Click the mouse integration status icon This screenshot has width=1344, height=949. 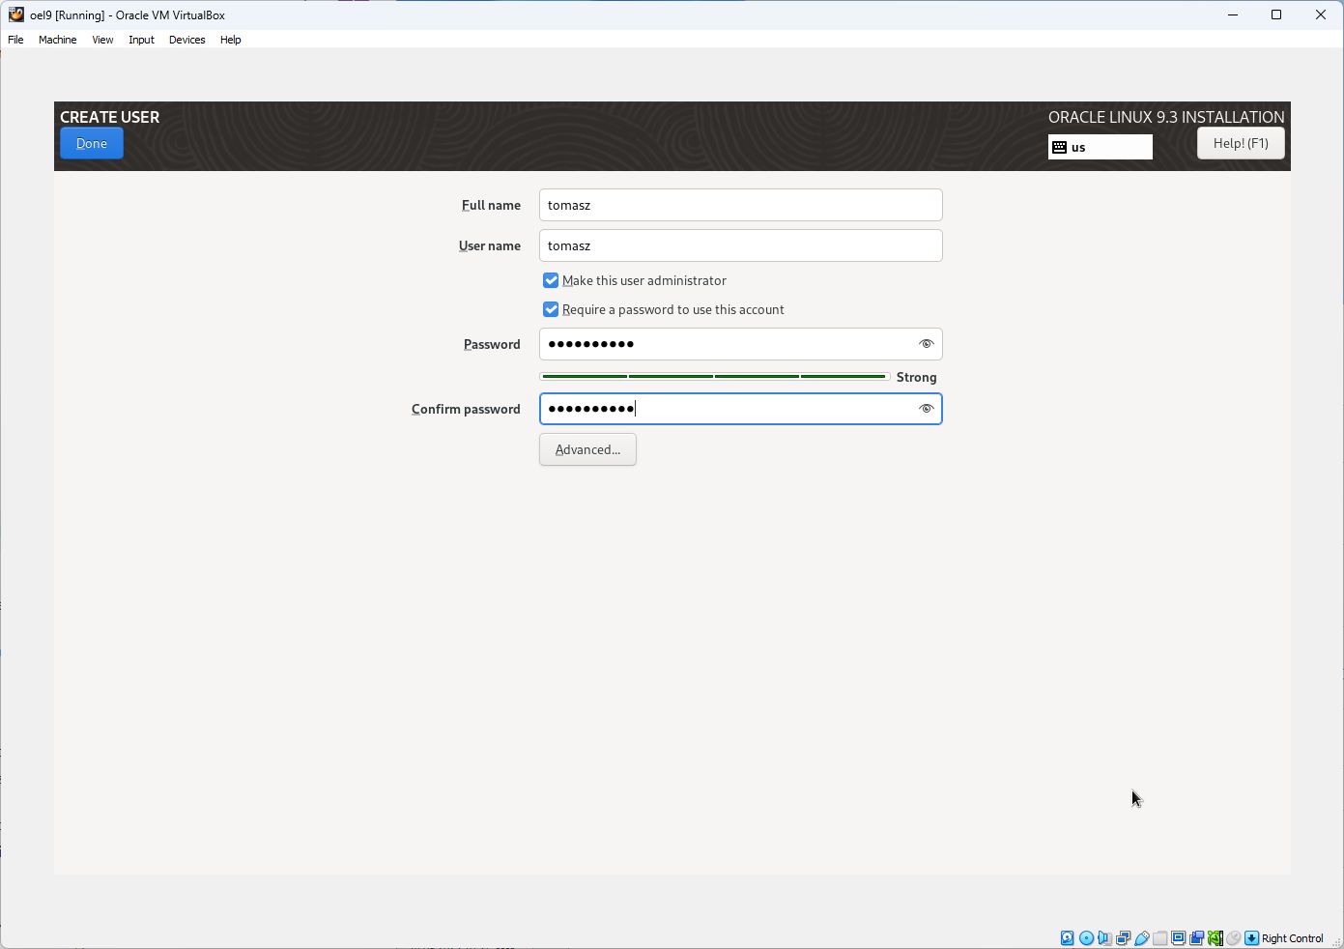(1233, 937)
